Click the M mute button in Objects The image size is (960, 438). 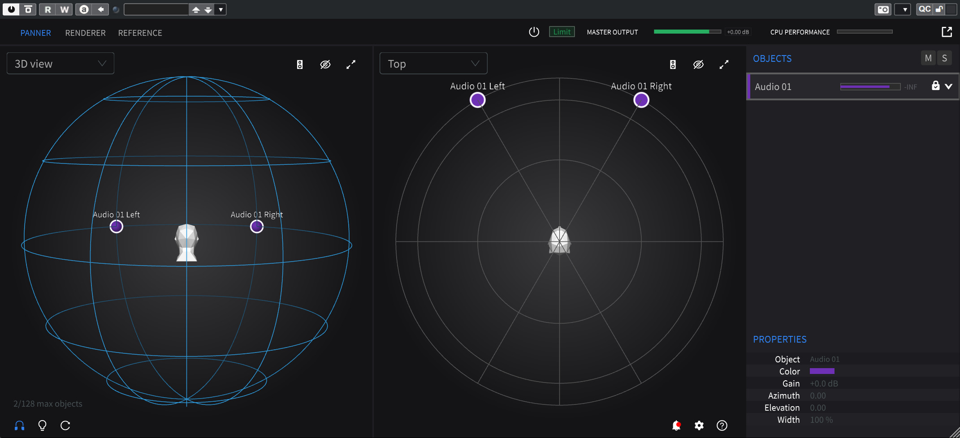pos(928,58)
